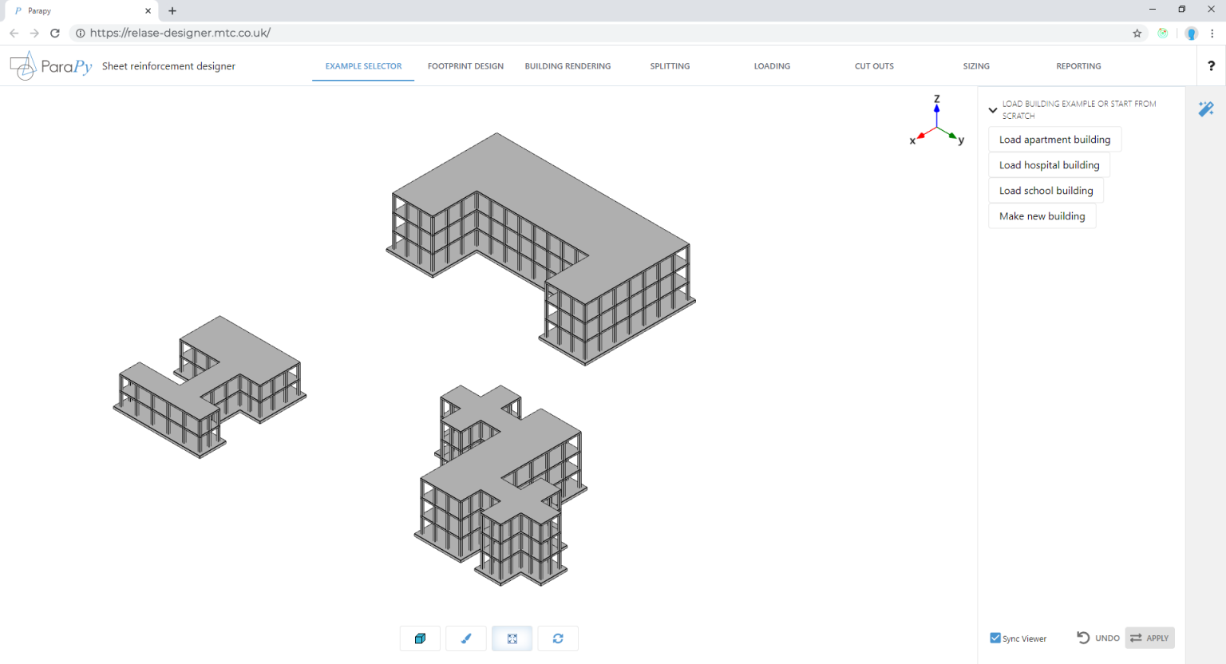Uncheck the Sync Viewer checkbox
Screen dimensions: 1226x664
[995, 638]
